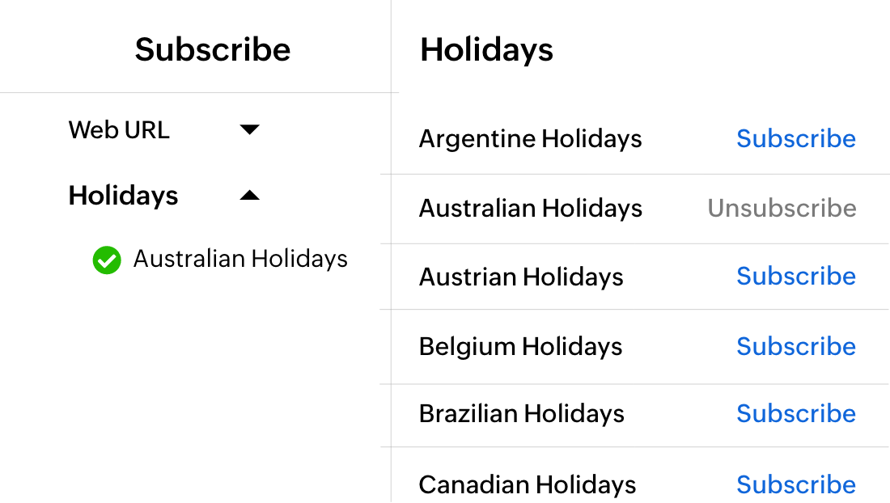Subscribe to Brazilian Holidays
The height and width of the screenshot is (503, 890).
[x=795, y=413]
